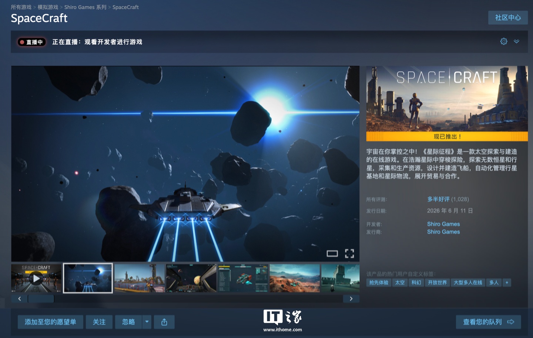
Task: Open the 社区中心 community hub
Action: (x=508, y=18)
